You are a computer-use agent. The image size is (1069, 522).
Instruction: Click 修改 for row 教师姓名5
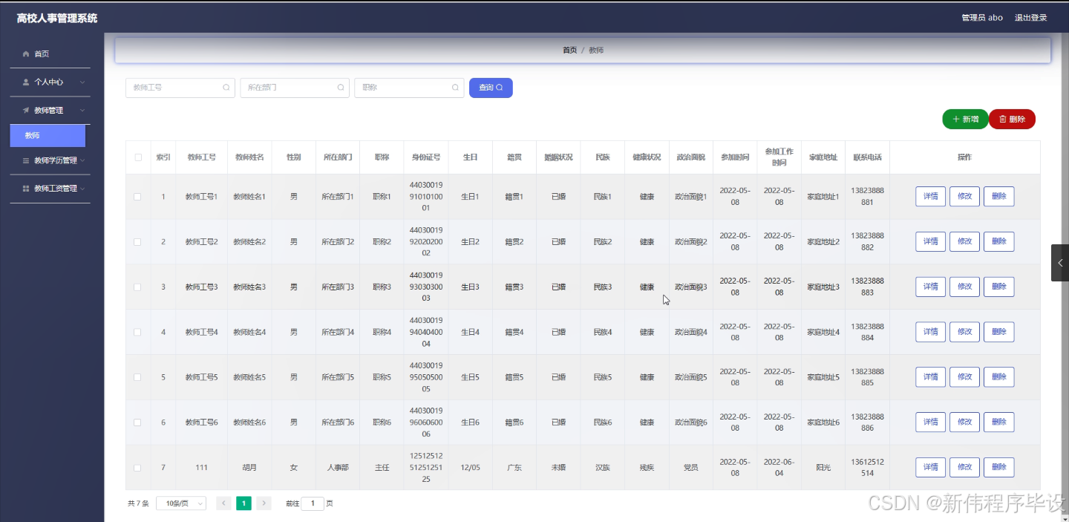coord(964,377)
